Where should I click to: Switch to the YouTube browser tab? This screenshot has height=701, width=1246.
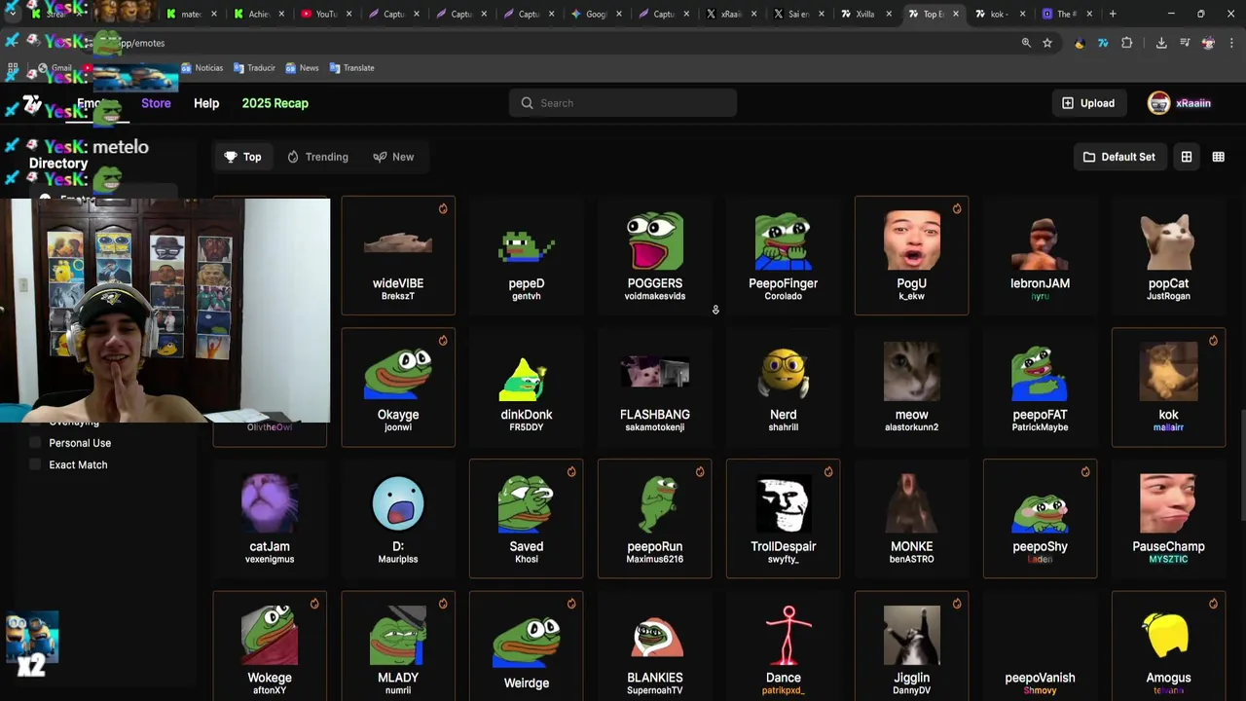click(327, 14)
